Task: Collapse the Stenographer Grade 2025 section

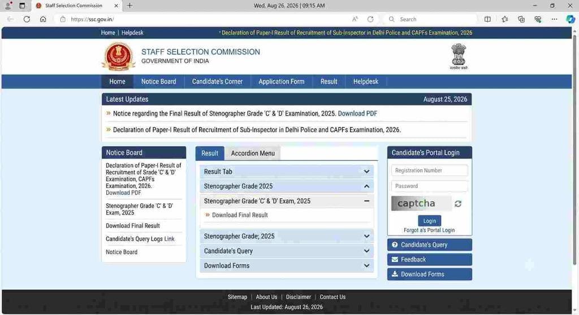Action: 287,186
